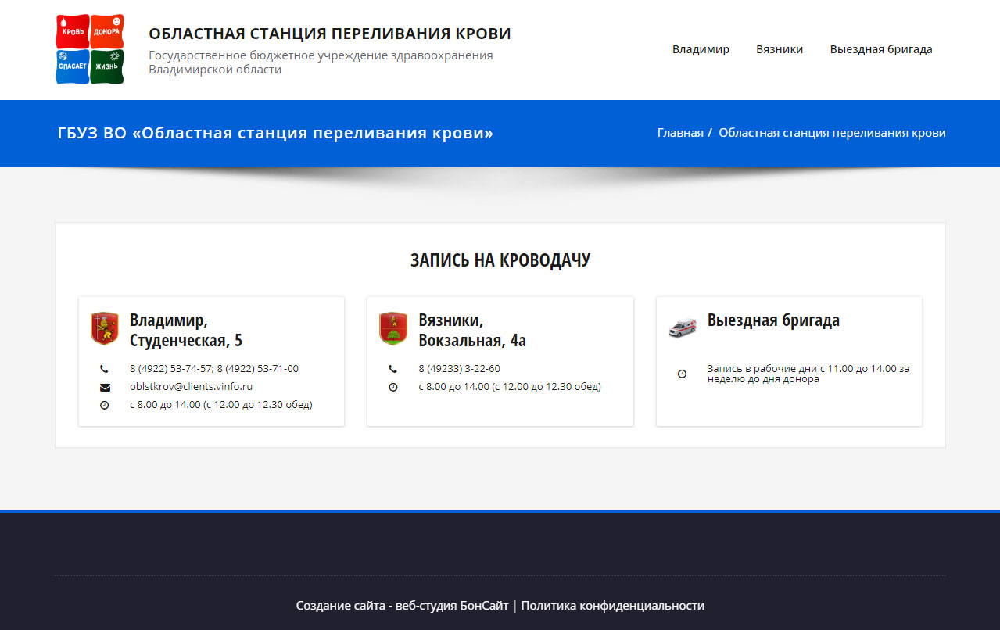1000x630 pixels.
Task: Open the Вязники menu item
Action: pos(780,49)
